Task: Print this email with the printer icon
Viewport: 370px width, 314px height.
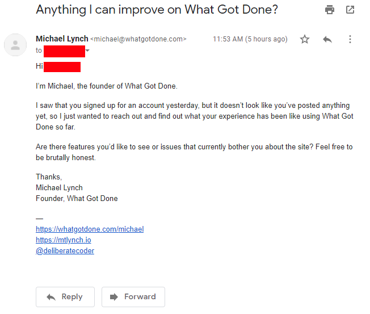Action: [x=329, y=10]
